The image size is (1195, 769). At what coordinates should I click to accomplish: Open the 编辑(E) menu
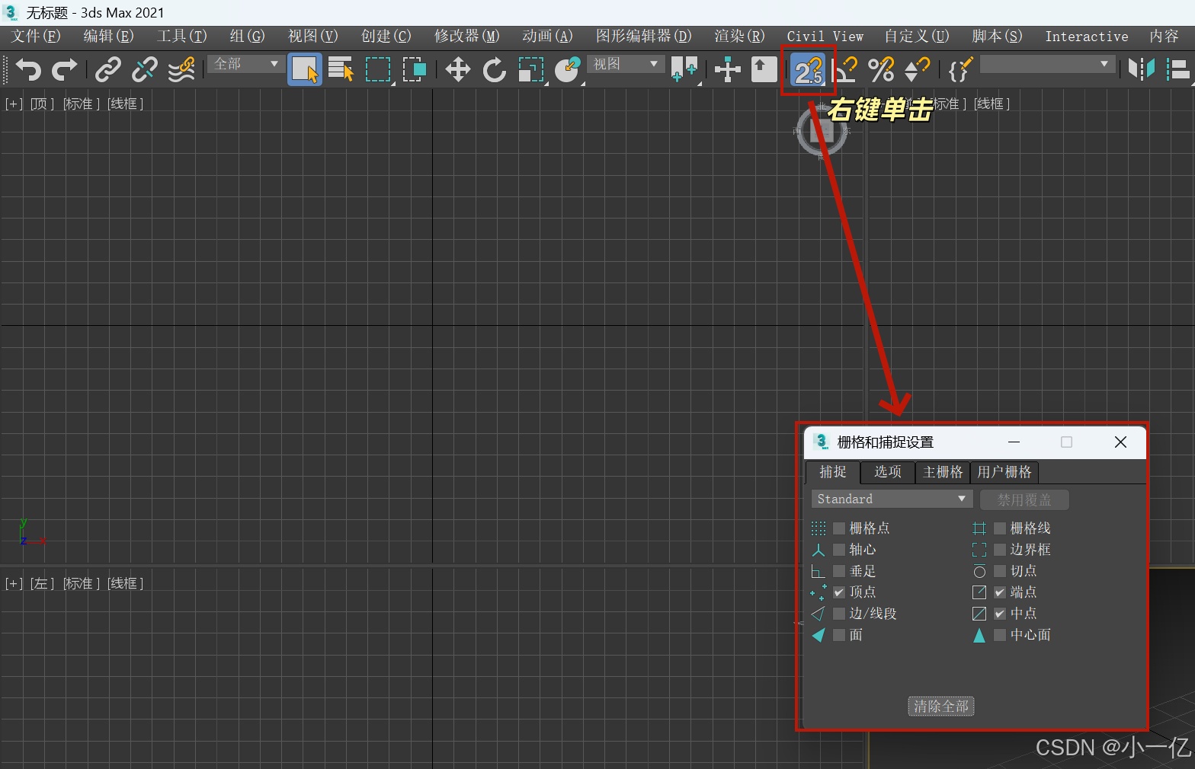108,36
